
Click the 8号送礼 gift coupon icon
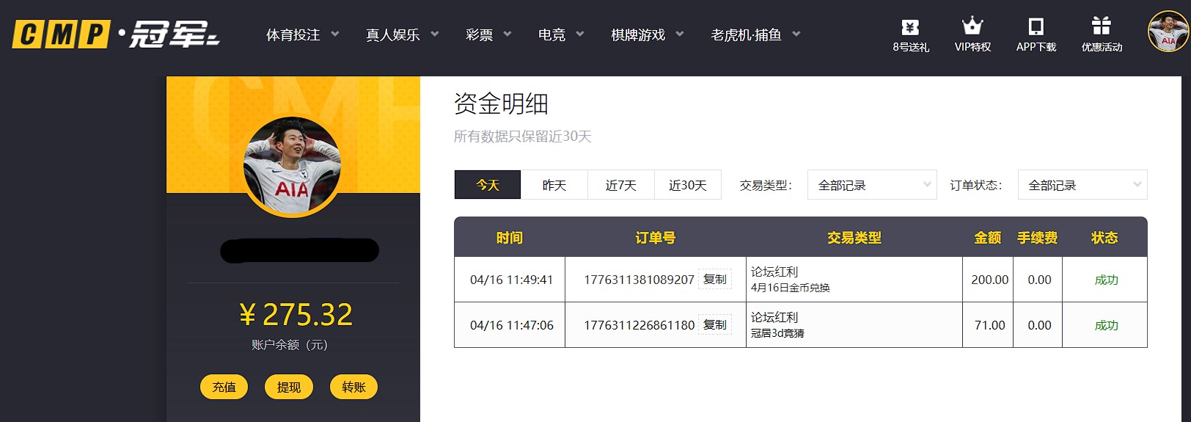click(910, 28)
